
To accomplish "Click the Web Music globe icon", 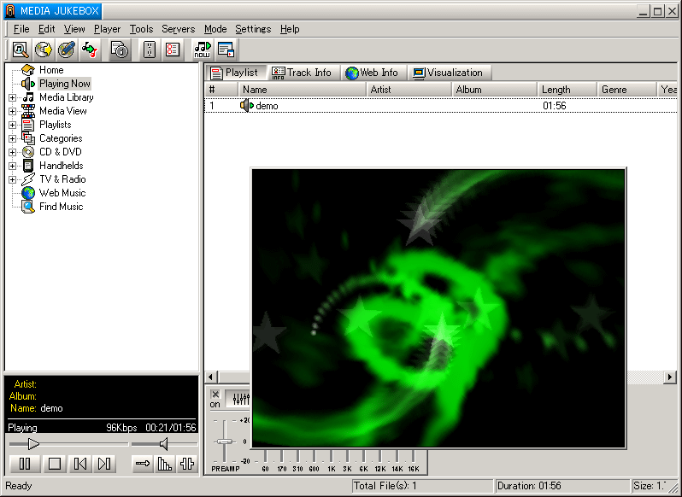I will click(x=28, y=193).
